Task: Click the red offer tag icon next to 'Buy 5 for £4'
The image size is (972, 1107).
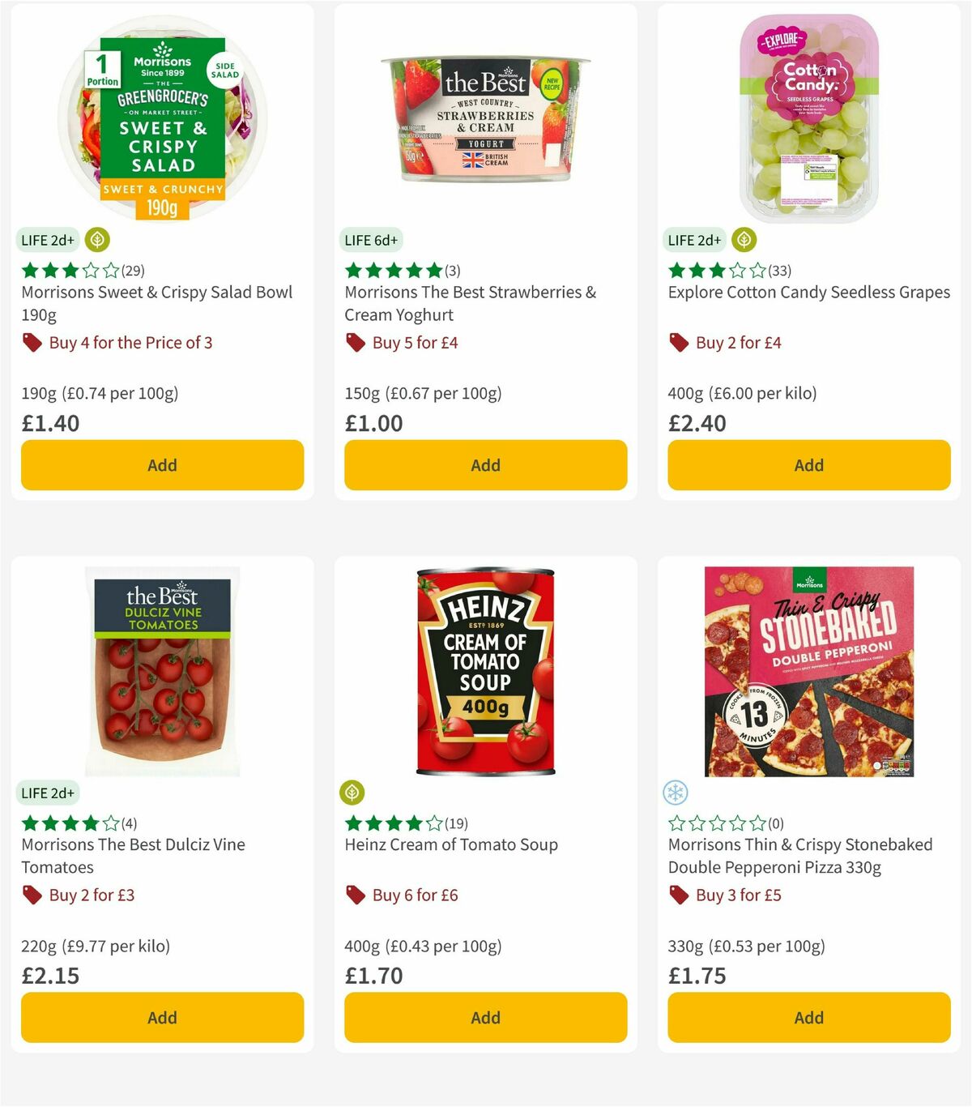Action: pyautogui.click(x=355, y=342)
